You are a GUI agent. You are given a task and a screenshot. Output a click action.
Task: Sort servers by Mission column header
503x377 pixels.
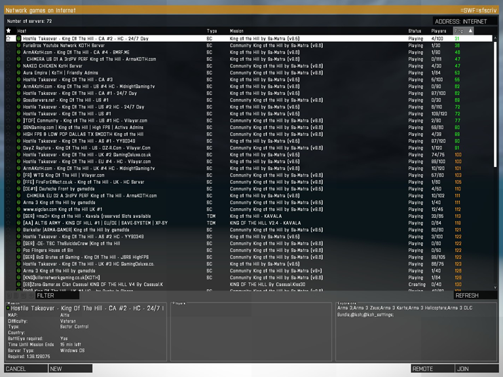pos(236,31)
